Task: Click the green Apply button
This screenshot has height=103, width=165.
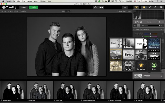Action: pos(34,7)
